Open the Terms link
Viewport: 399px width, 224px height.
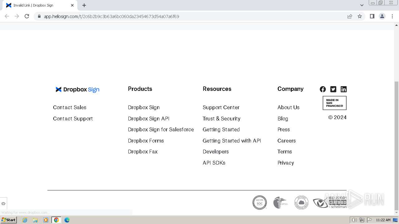pyautogui.click(x=285, y=152)
